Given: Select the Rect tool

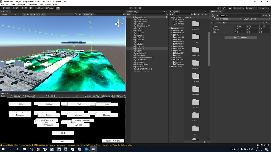Looking at the screenshot, I should click(x=22, y=8).
